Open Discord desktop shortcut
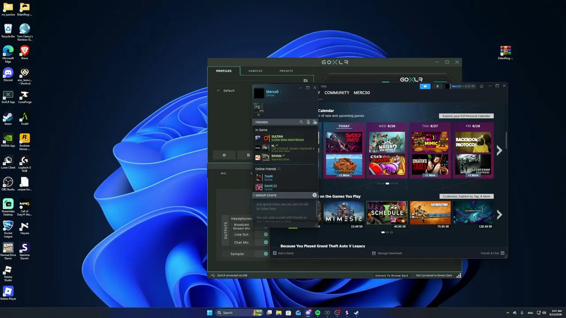The height and width of the screenshot is (318, 566). pyautogui.click(x=8, y=74)
